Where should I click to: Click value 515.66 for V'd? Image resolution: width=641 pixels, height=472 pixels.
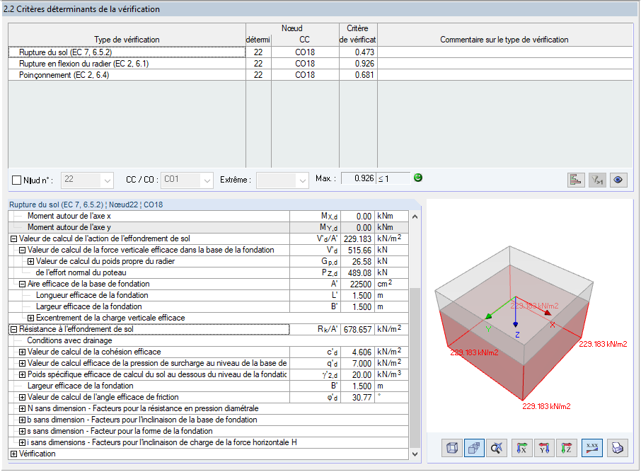click(358, 251)
